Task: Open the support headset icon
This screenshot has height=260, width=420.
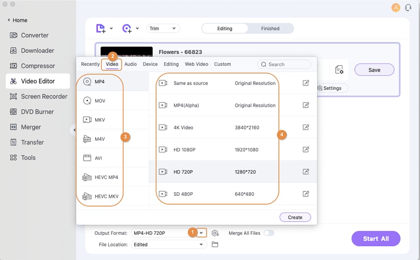Action: click(x=408, y=7)
